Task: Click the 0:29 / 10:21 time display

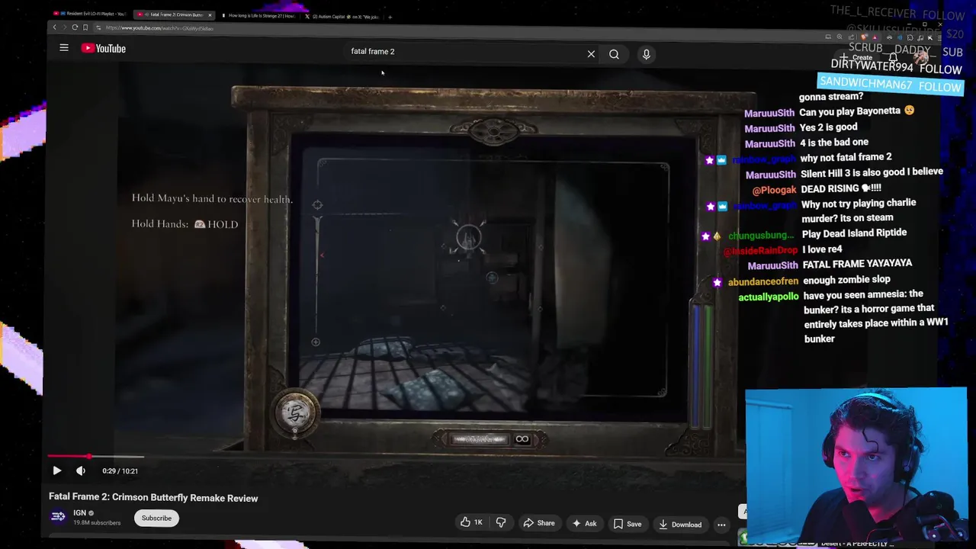Action: click(x=120, y=471)
